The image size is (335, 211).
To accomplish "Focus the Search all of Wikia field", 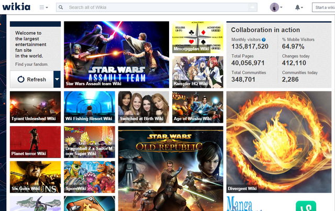I will pyautogui.click(x=157, y=7).
